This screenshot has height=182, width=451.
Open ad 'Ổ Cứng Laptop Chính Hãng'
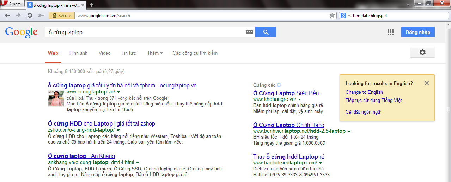pos(289,125)
